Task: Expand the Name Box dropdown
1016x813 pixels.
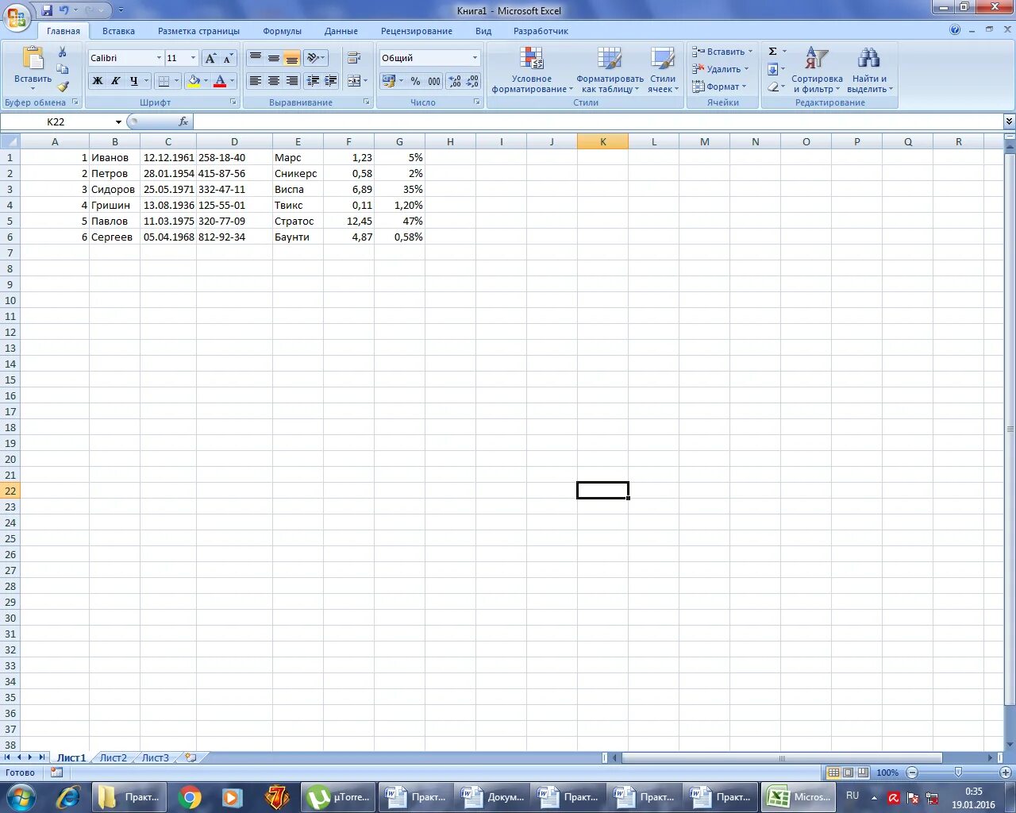Action: pos(118,121)
